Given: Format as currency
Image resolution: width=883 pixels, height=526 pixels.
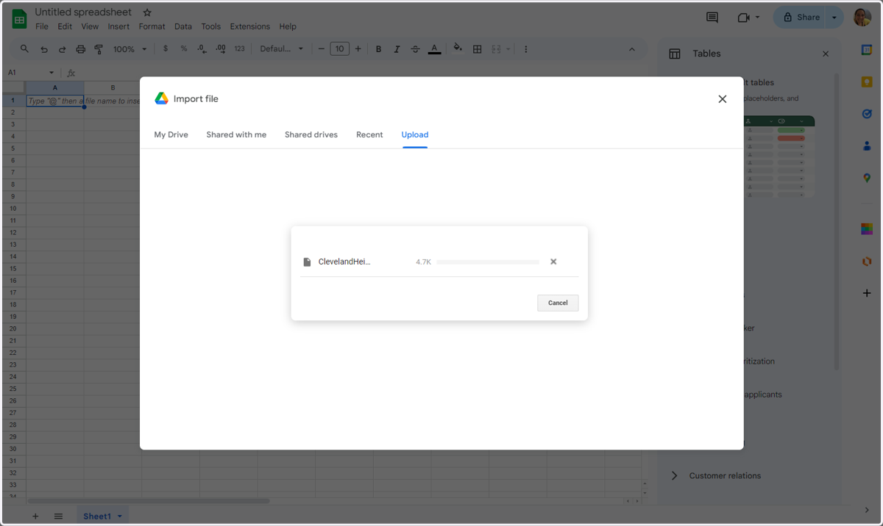Looking at the screenshot, I should tap(166, 49).
